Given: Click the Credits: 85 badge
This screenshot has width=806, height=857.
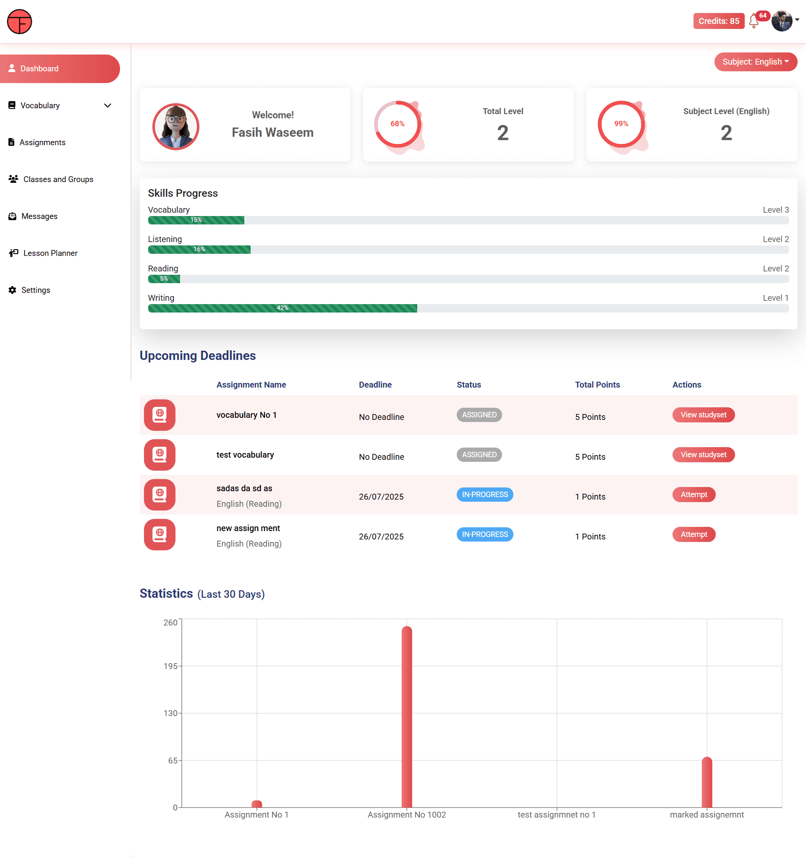Looking at the screenshot, I should pos(718,21).
